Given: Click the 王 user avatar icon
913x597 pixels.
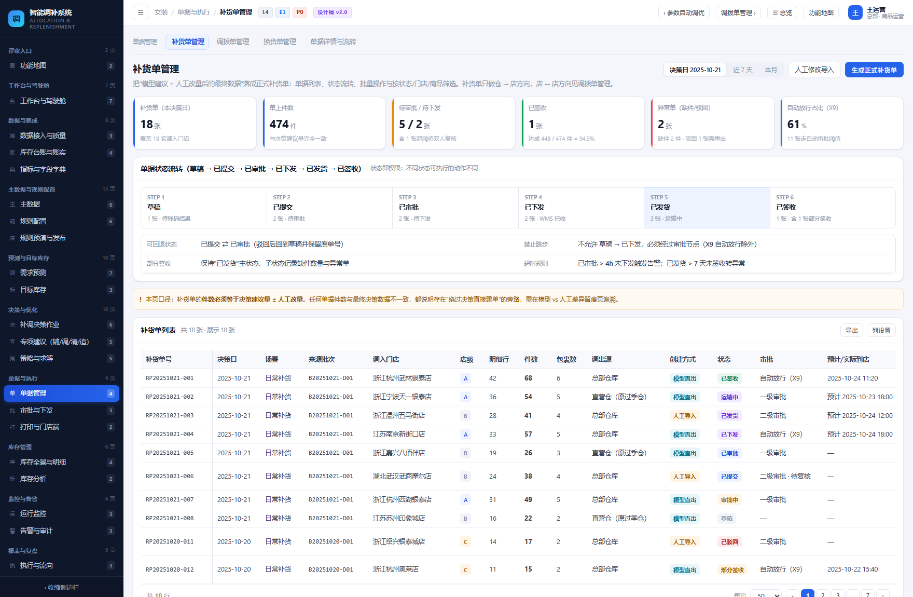Looking at the screenshot, I should pyautogui.click(x=855, y=12).
